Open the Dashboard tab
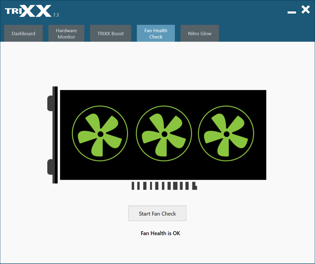This screenshot has width=315, height=264. 23,33
